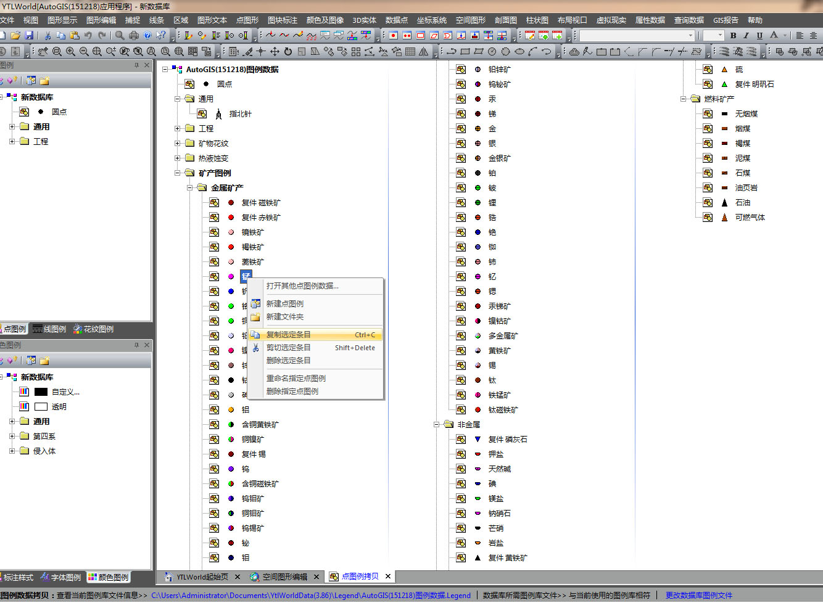Choose 打开其他点图例数据... in context menu
This screenshot has width=823, height=603.
point(315,285)
